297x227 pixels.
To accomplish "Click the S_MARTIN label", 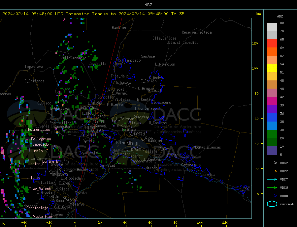I will [x=137, y=134].
